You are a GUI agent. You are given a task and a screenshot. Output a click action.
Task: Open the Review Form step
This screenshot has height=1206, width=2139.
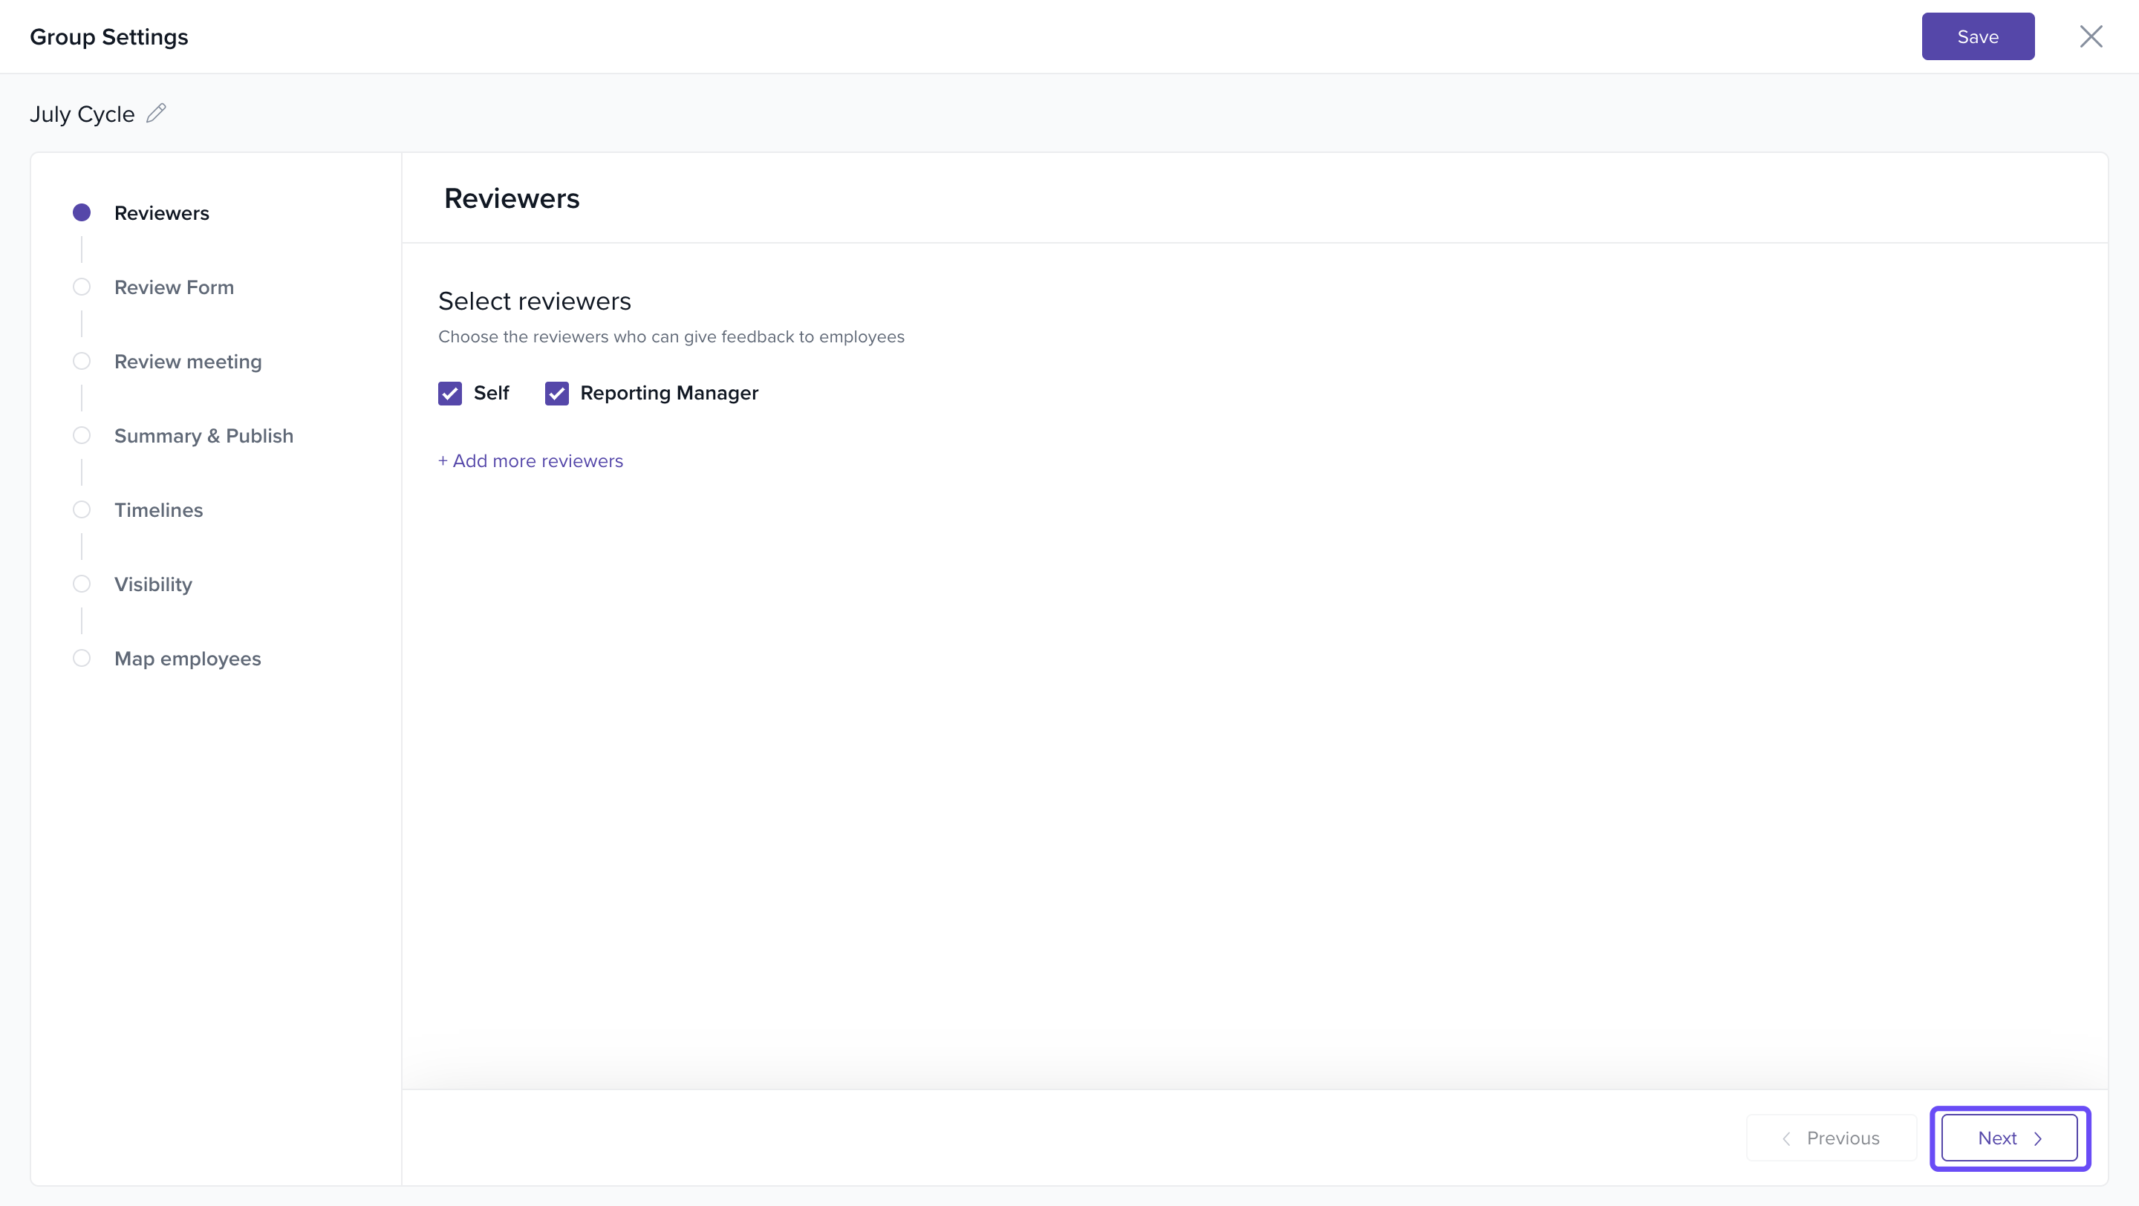[x=174, y=287]
